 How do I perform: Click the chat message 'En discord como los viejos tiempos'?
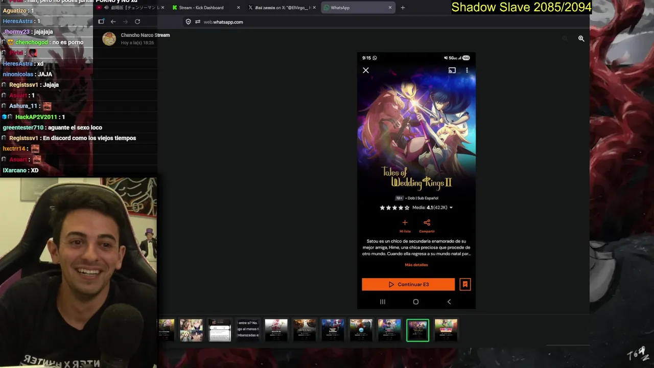tap(89, 138)
